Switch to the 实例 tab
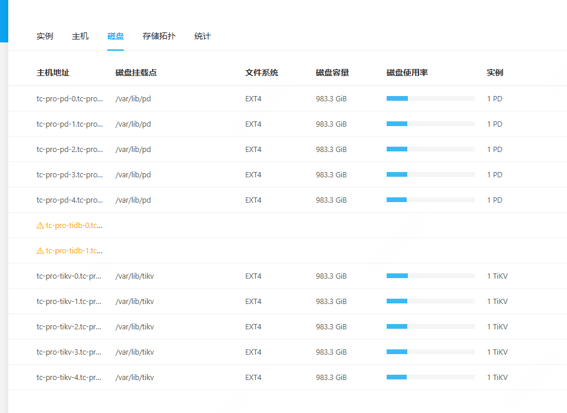This screenshot has width=567, height=413. [45, 37]
